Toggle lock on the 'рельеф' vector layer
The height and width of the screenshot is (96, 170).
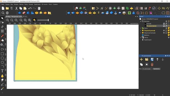click(x=164, y=23)
